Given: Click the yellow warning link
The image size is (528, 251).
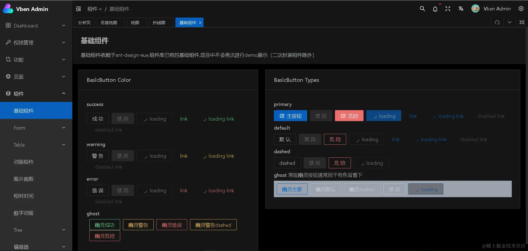Looking at the screenshot, I should [x=184, y=156].
